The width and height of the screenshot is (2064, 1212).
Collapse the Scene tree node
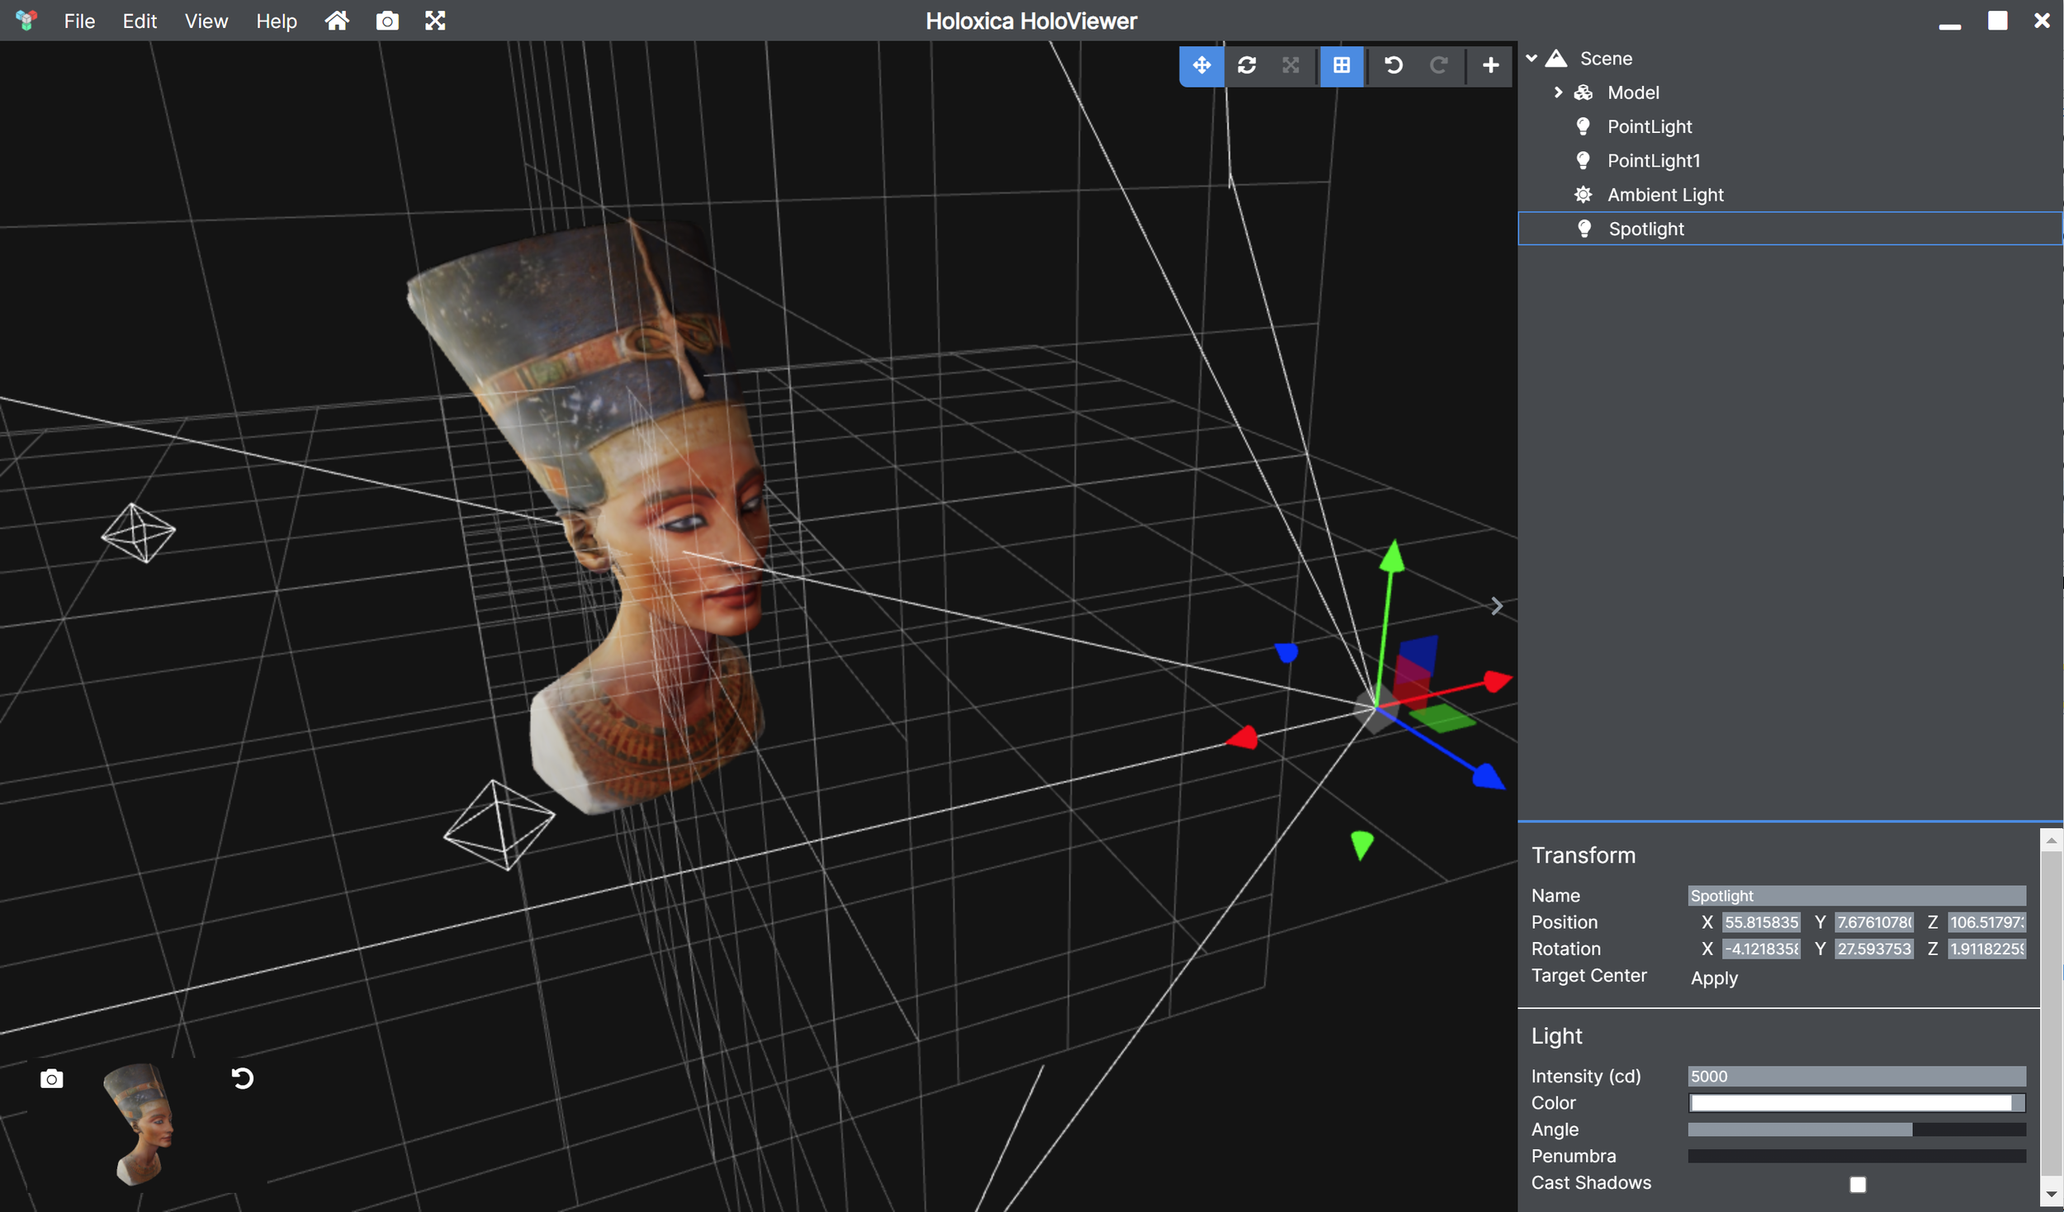pyautogui.click(x=1531, y=58)
